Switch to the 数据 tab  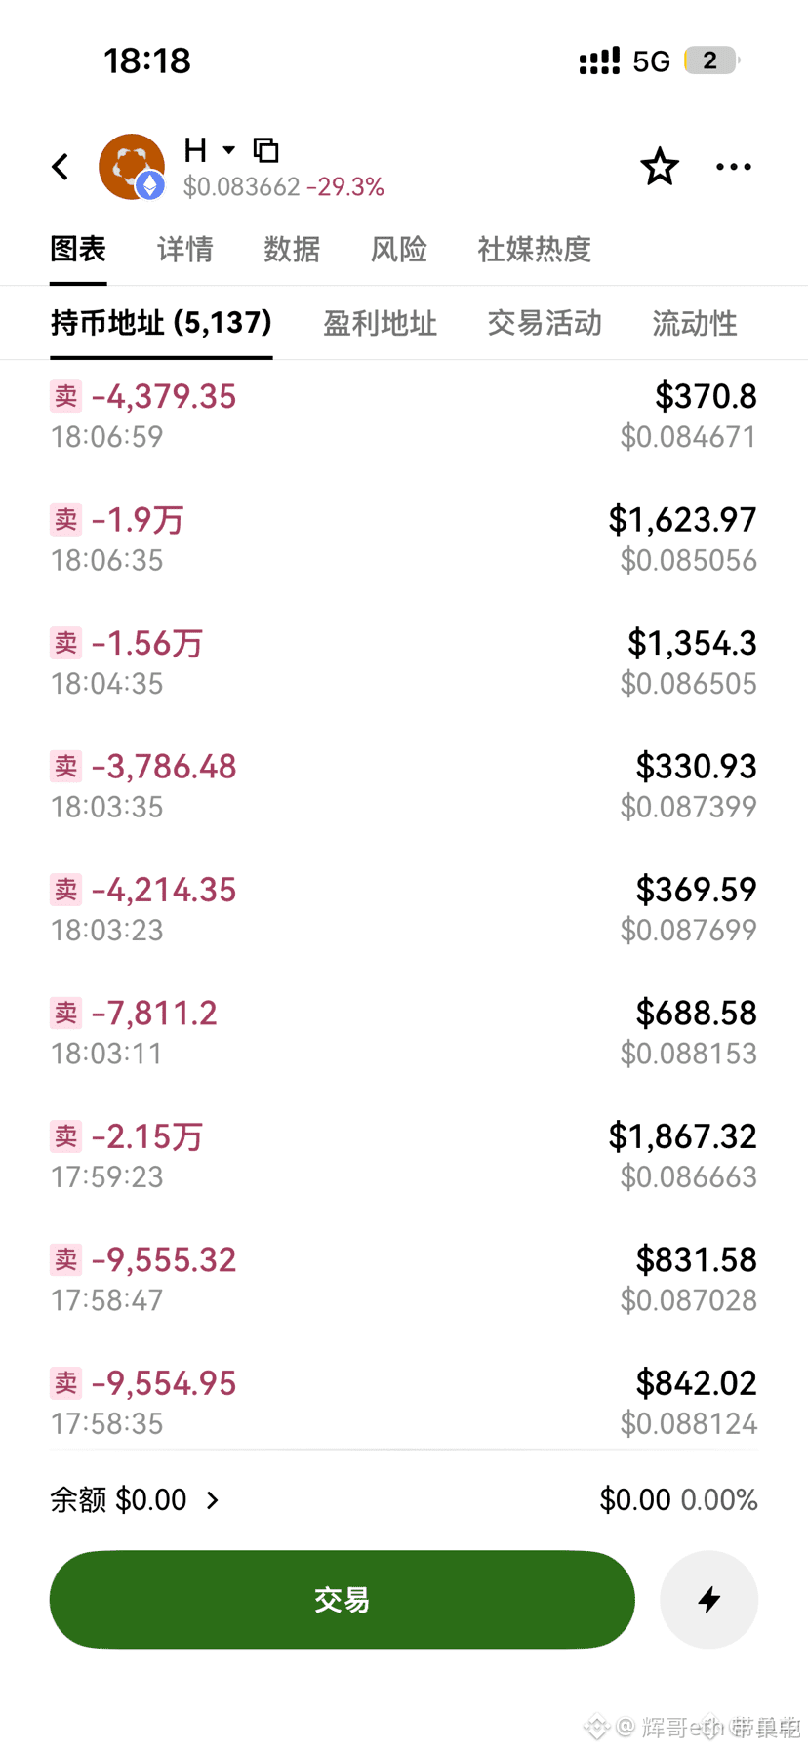pyautogui.click(x=292, y=249)
